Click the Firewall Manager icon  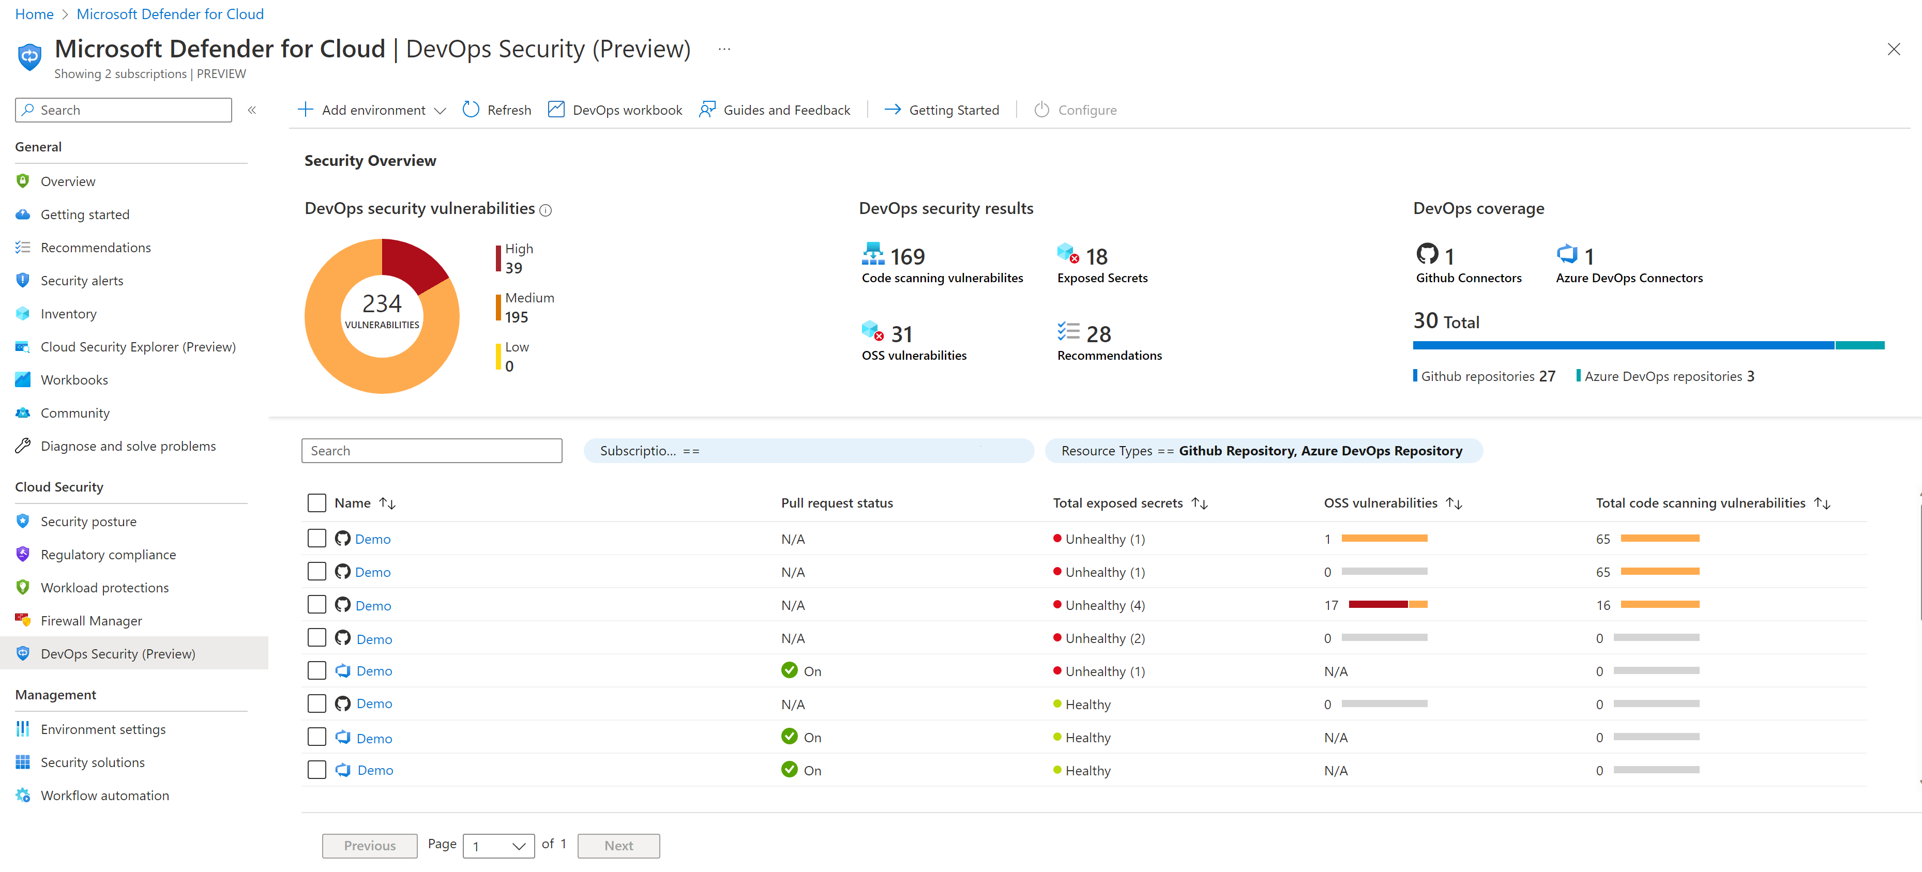pyautogui.click(x=23, y=621)
